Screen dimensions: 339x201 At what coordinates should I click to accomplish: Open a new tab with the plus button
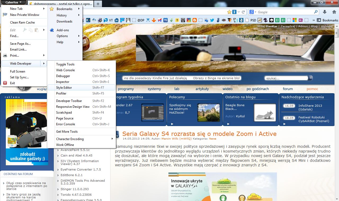98,4
